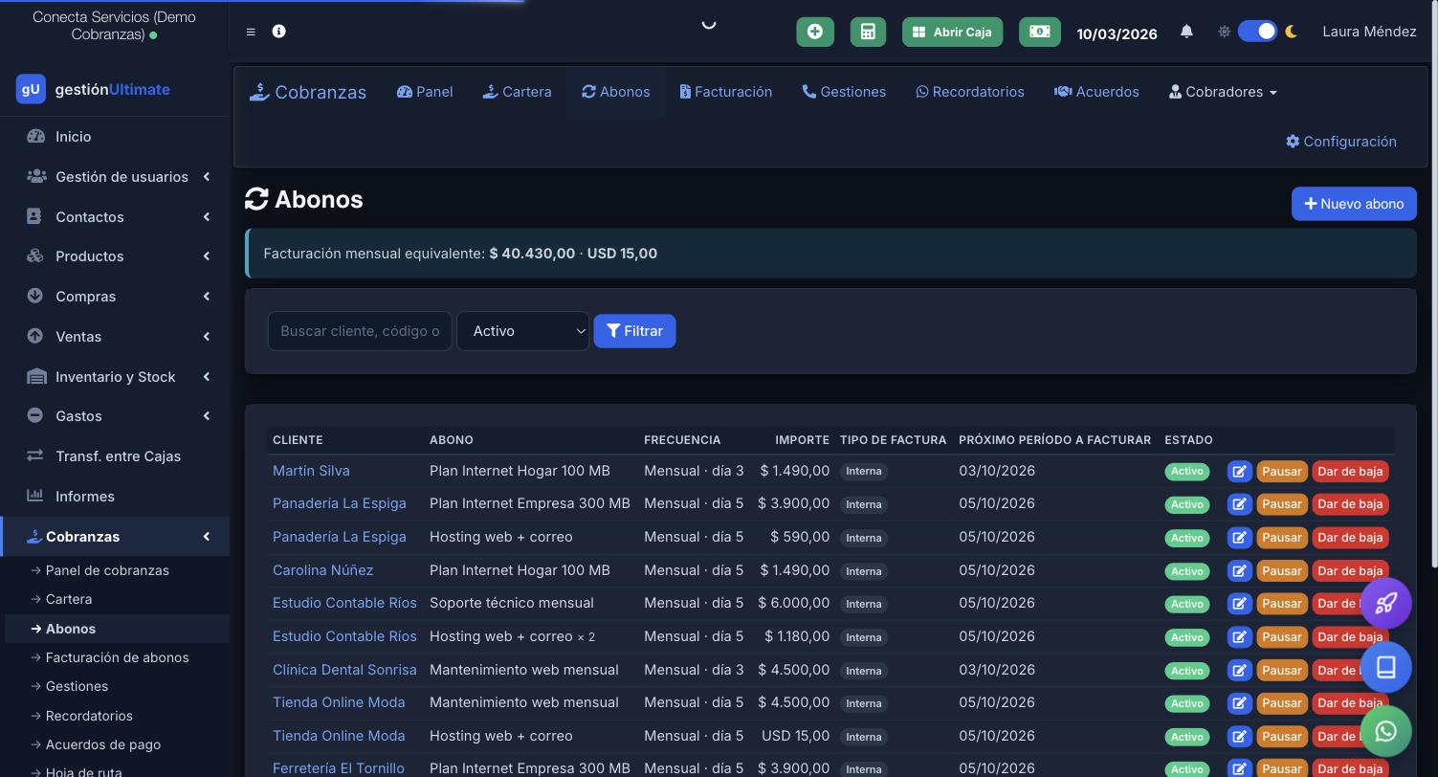Click the Abrir Caja button
The width and height of the screenshot is (1438, 777).
952,32
